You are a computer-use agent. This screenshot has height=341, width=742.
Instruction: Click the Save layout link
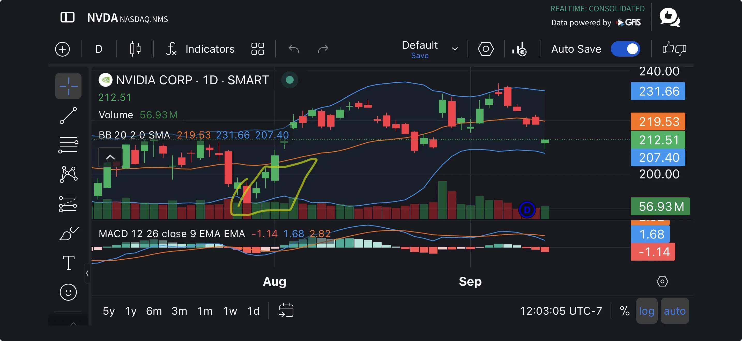click(x=420, y=56)
